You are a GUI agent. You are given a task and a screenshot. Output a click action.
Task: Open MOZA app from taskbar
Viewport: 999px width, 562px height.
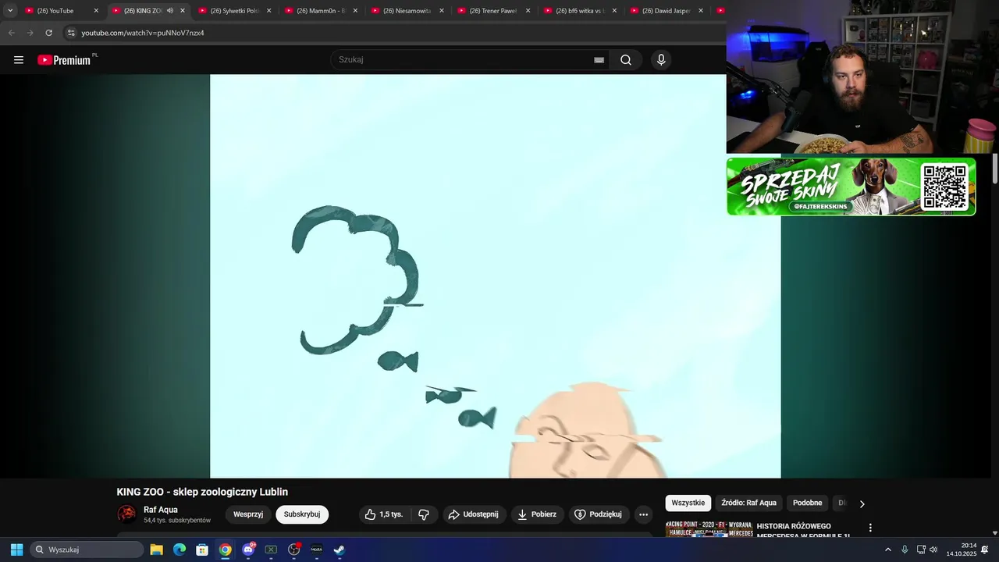[x=317, y=550]
